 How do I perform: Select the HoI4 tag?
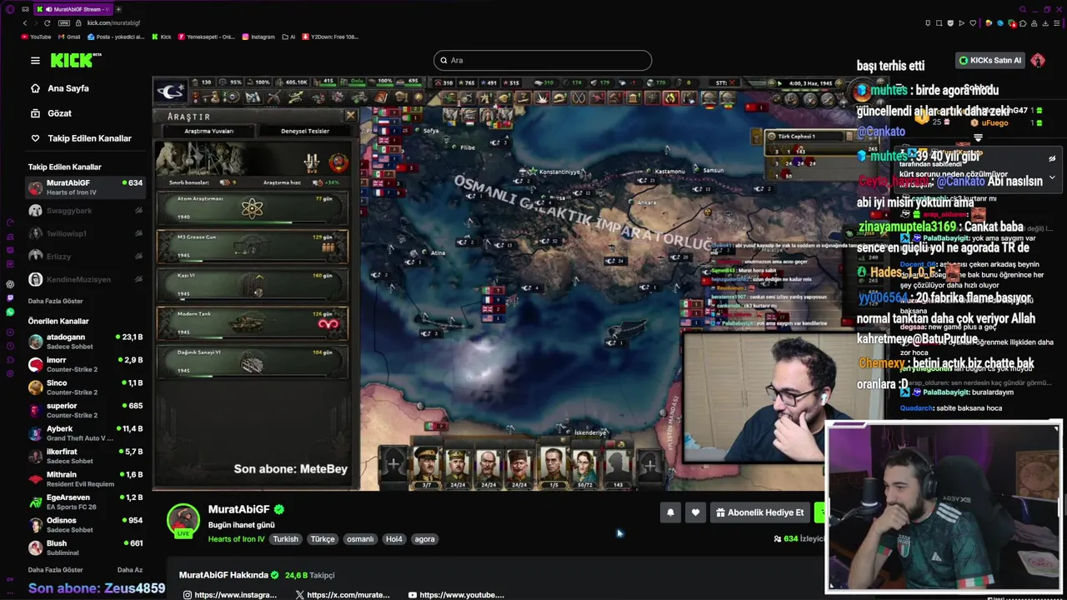point(394,539)
